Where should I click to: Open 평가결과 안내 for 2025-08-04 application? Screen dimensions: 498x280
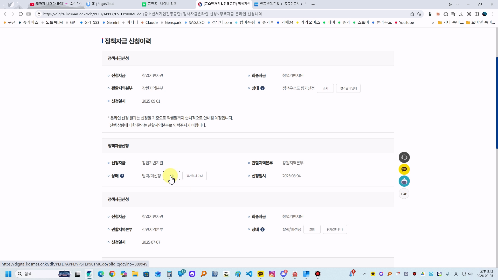(x=194, y=176)
